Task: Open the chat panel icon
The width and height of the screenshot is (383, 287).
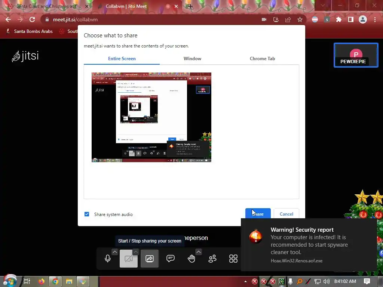Action: point(171,259)
